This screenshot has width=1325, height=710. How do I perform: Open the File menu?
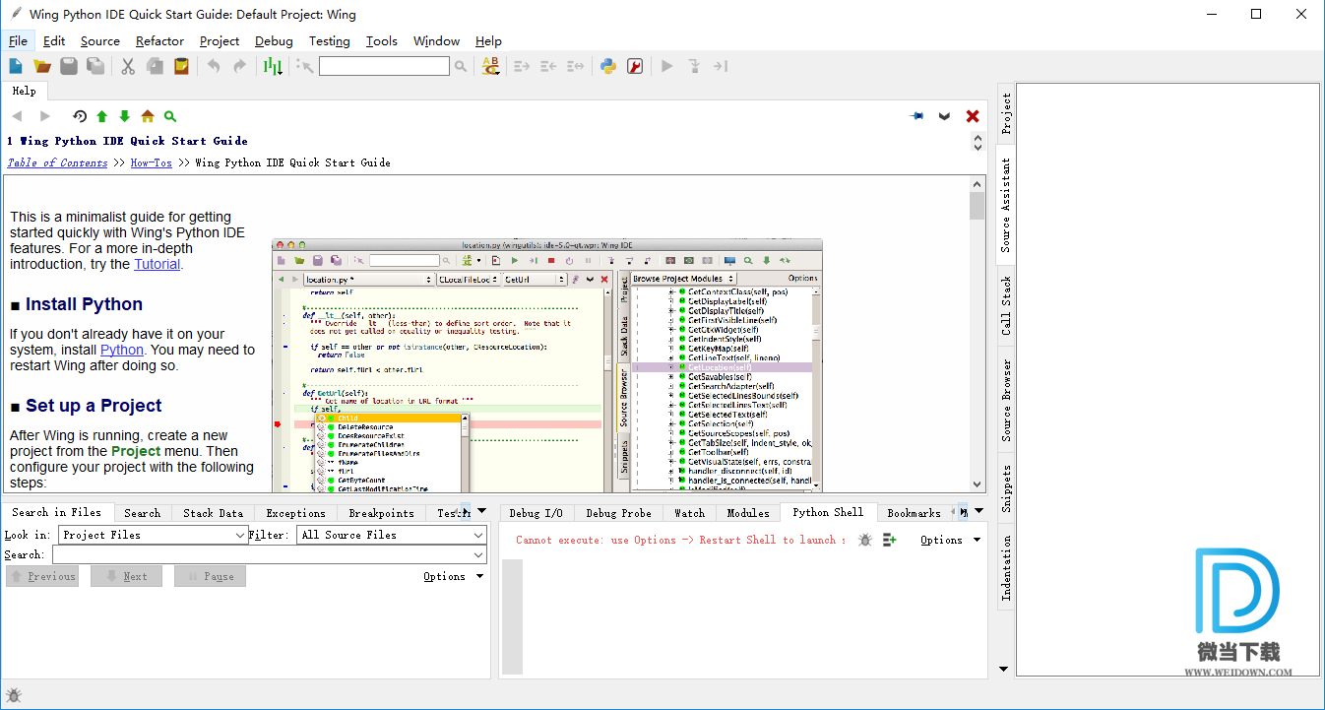pos(18,40)
